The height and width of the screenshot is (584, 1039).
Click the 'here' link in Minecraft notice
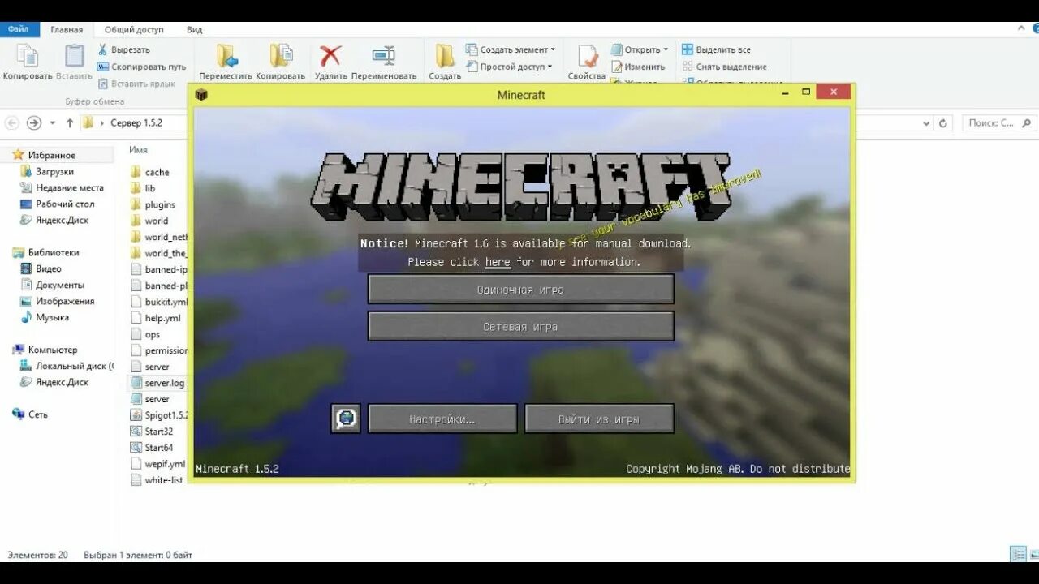(x=498, y=262)
